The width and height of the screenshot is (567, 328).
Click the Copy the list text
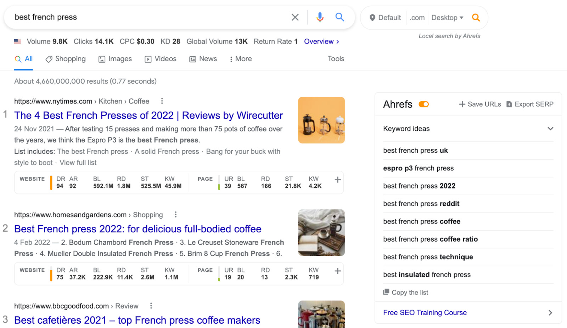coord(410,293)
